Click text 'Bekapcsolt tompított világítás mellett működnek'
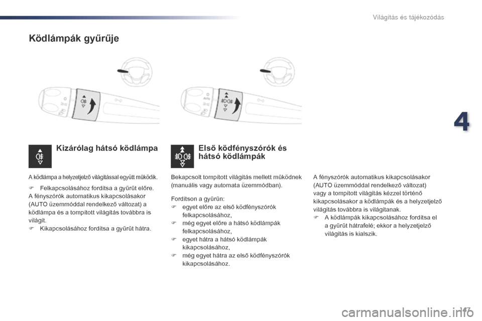 pos(236,177)
